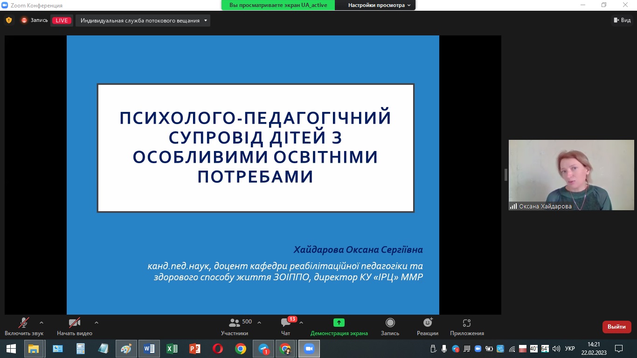Toggle the Вид view layout button
This screenshot has width=637, height=358.
point(622,20)
